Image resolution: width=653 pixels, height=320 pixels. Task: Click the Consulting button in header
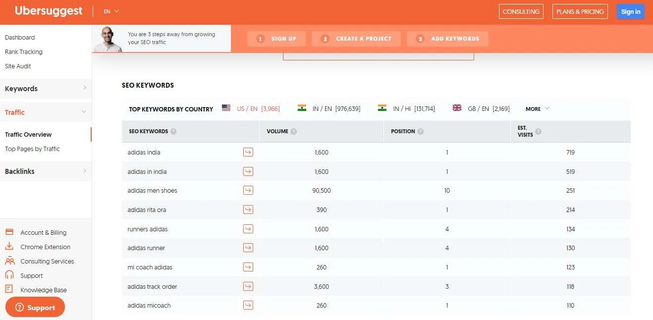(x=521, y=11)
